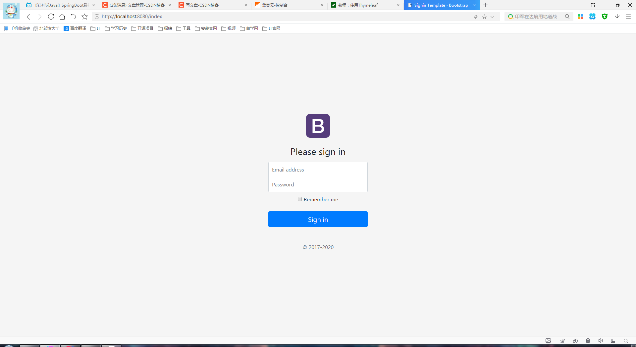Click the volume icon on bottom toolbar
The height and width of the screenshot is (347, 636).
click(601, 341)
